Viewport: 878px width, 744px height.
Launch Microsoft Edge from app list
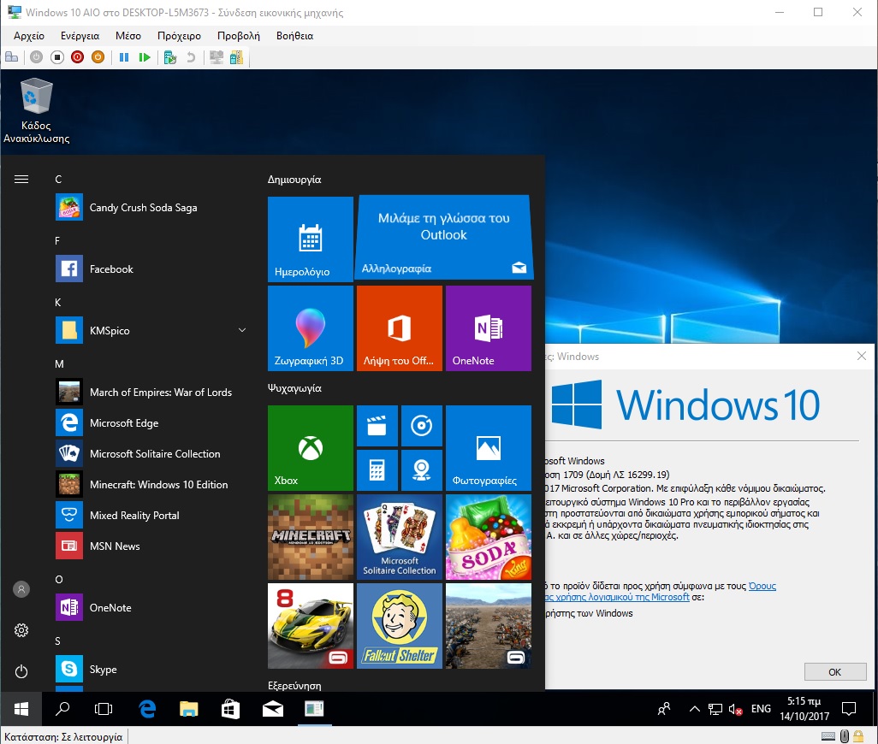click(x=151, y=423)
